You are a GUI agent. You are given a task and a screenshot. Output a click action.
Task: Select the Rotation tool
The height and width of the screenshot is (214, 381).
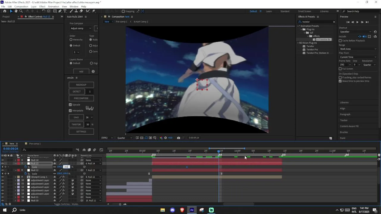(43, 11)
